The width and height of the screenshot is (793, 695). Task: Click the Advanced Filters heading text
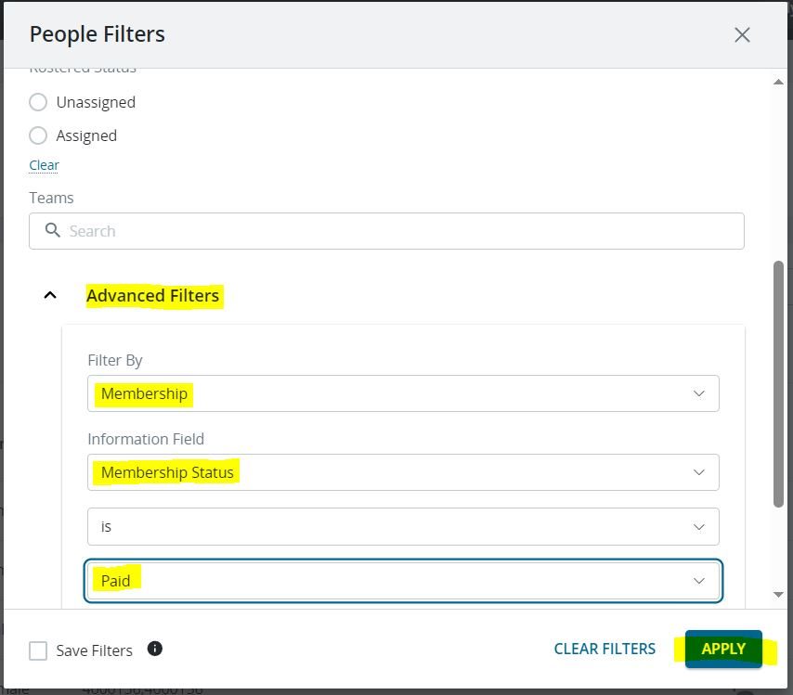pyautogui.click(x=153, y=296)
